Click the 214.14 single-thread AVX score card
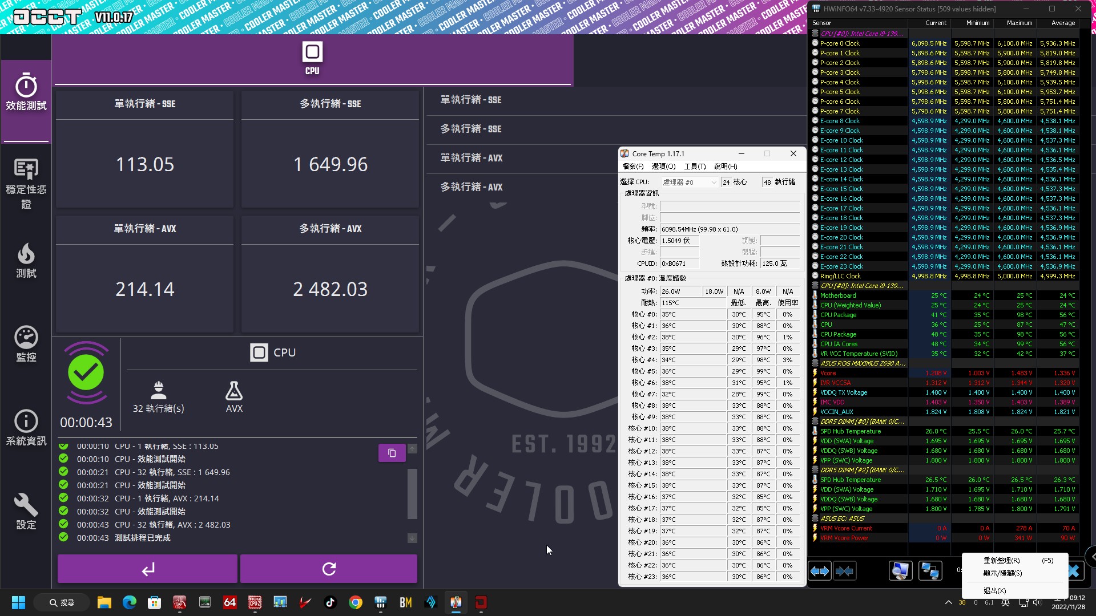 click(145, 274)
